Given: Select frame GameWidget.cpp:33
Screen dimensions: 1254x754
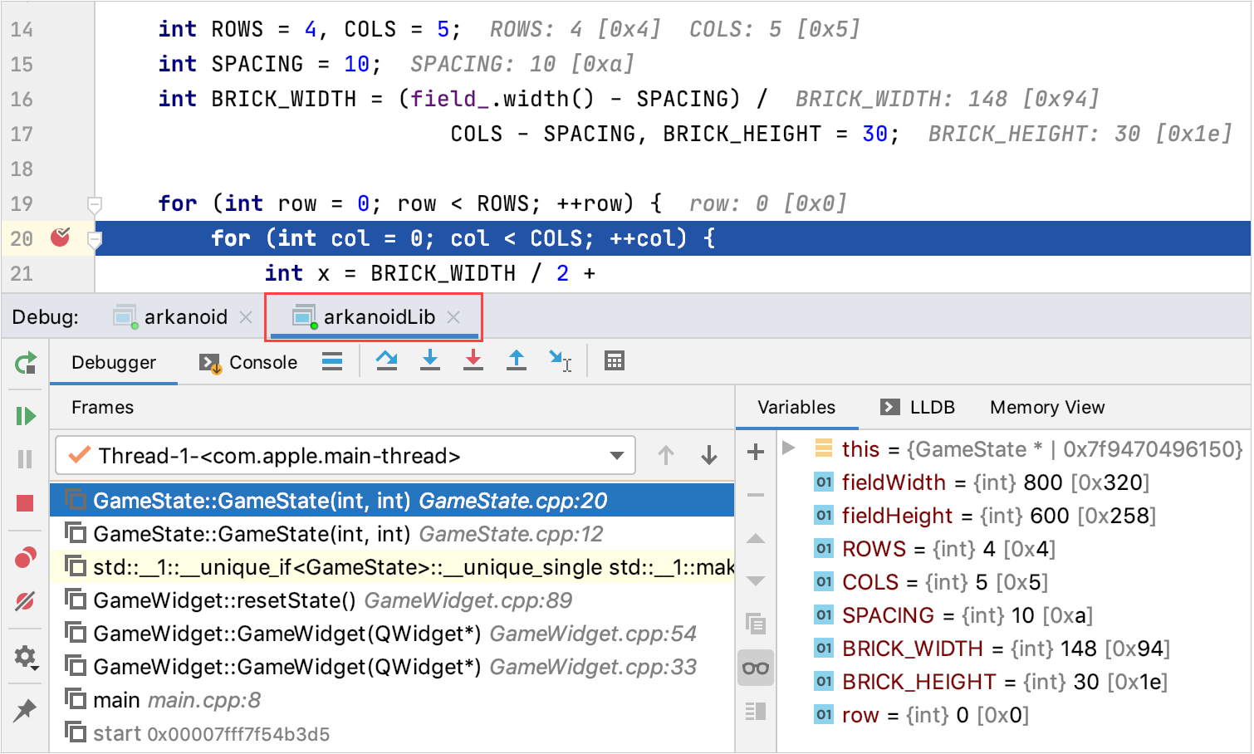Looking at the screenshot, I should click(x=392, y=667).
